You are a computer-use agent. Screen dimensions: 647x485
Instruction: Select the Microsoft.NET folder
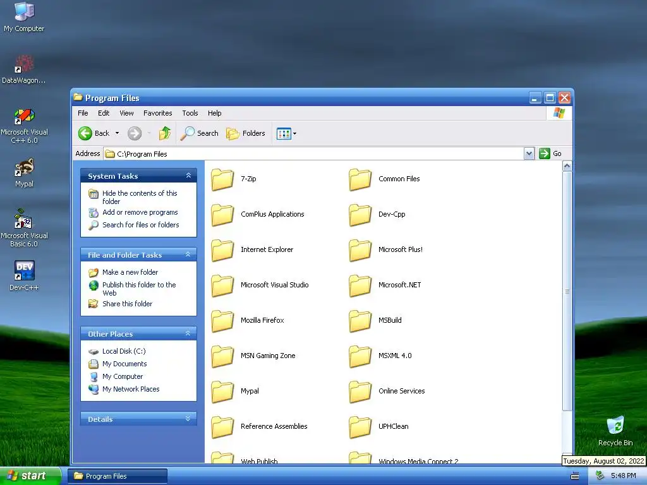[x=385, y=285]
